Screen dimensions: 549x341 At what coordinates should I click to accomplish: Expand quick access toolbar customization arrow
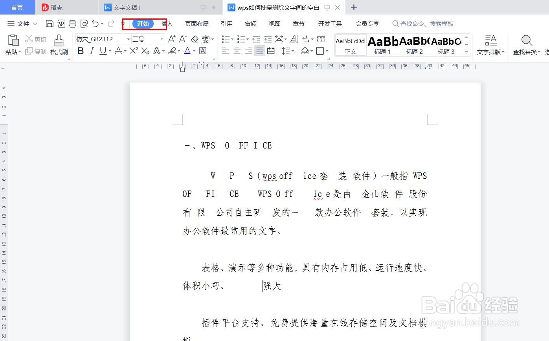pos(123,24)
